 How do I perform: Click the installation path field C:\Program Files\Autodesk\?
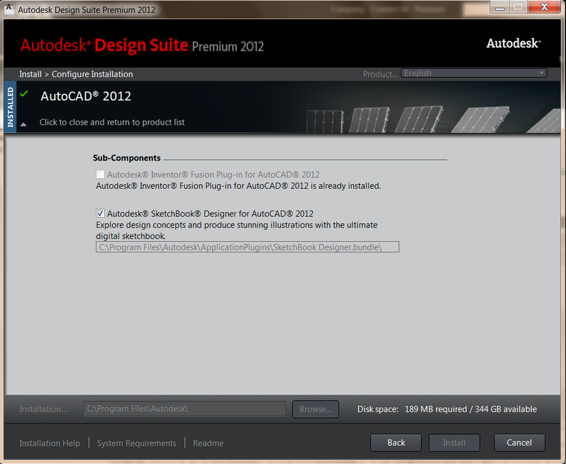(185, 409)
